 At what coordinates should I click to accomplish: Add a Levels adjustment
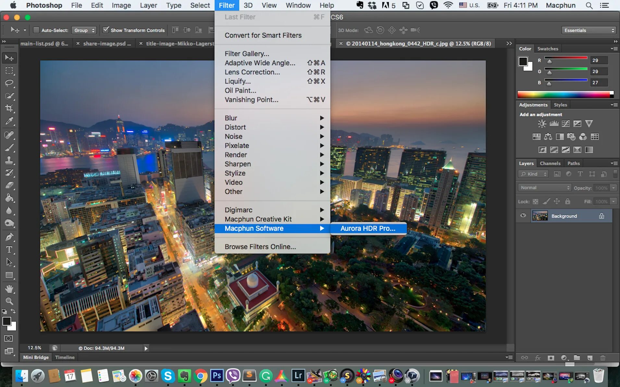[x=554, y=123]
